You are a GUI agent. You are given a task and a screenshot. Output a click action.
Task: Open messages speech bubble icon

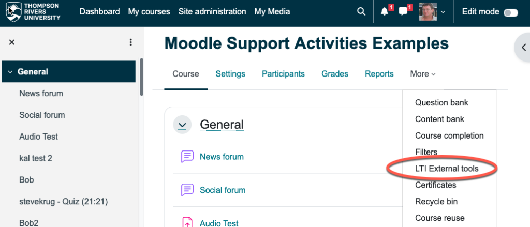point(403,12)
